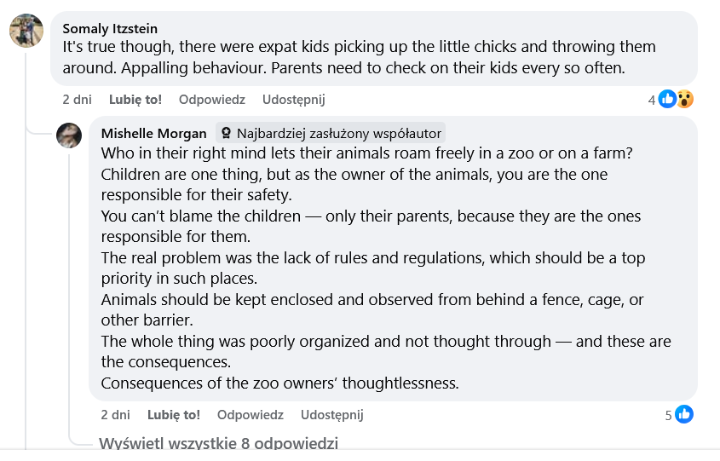Expand "Wyświetl wszystkie 8 odpowiedzi"
720x461 pixels.
coord(218,443)
